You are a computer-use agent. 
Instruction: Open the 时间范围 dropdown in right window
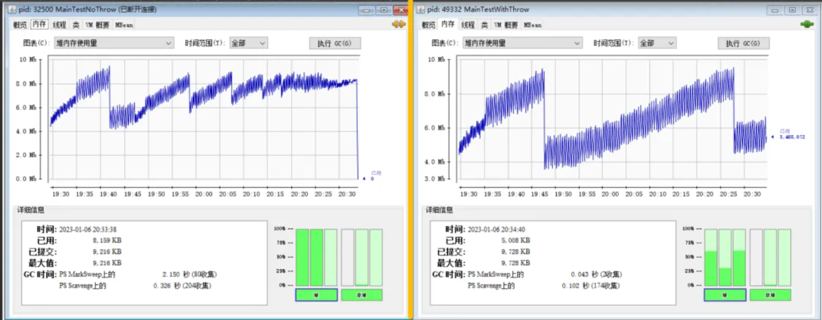tap(656, 43)
